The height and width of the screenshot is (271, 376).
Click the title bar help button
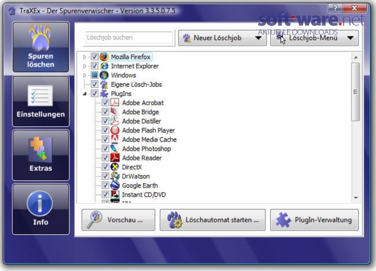pyautogui.click(x=335, y=8)
